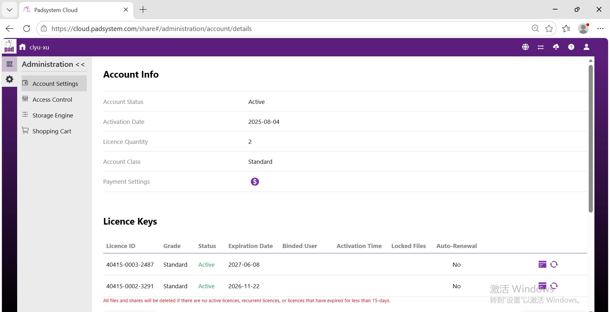The image size is (610, 312).
Task: Renew licence 40415-0002-3291 with refresh icon
Action: coord(554,286)
